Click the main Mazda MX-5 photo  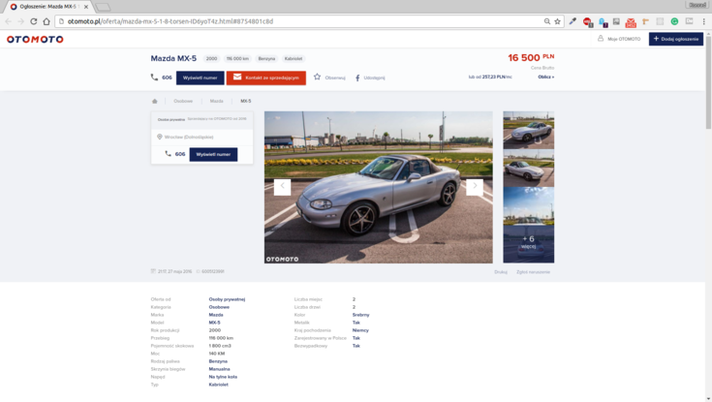[378, 187]
